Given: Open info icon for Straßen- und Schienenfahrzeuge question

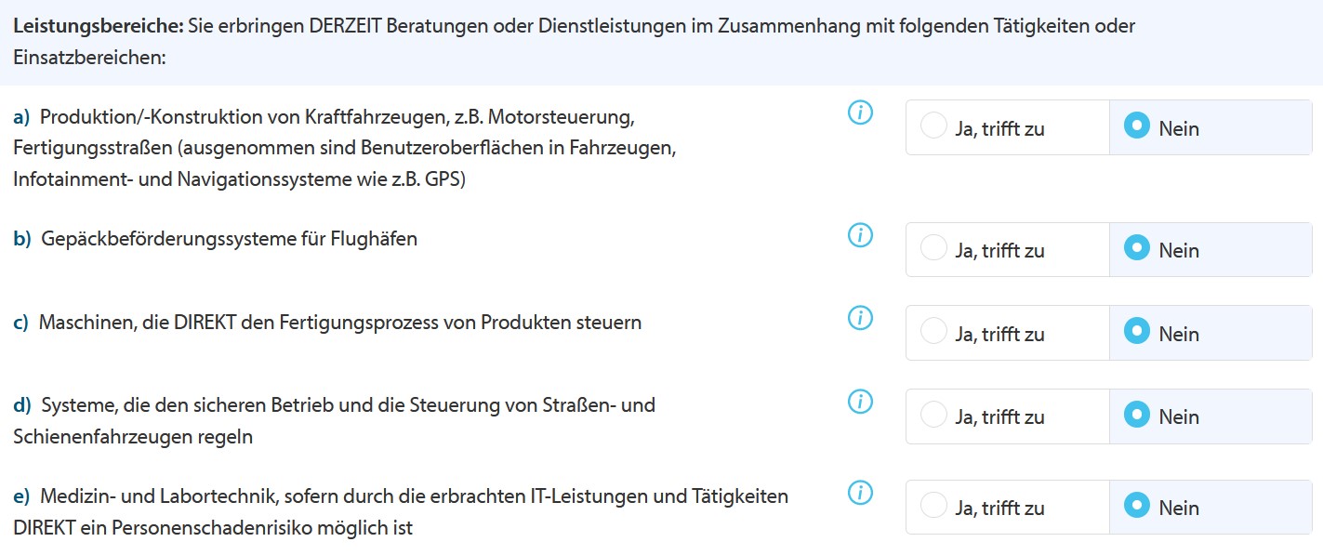Looking at the screenshot, I should pos(861,402).
